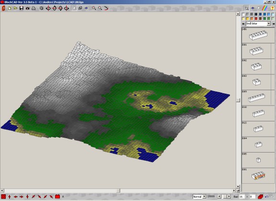Pick the orange color swatch
The width and height of the screenshot is (276, 201).
coord(252,19)
